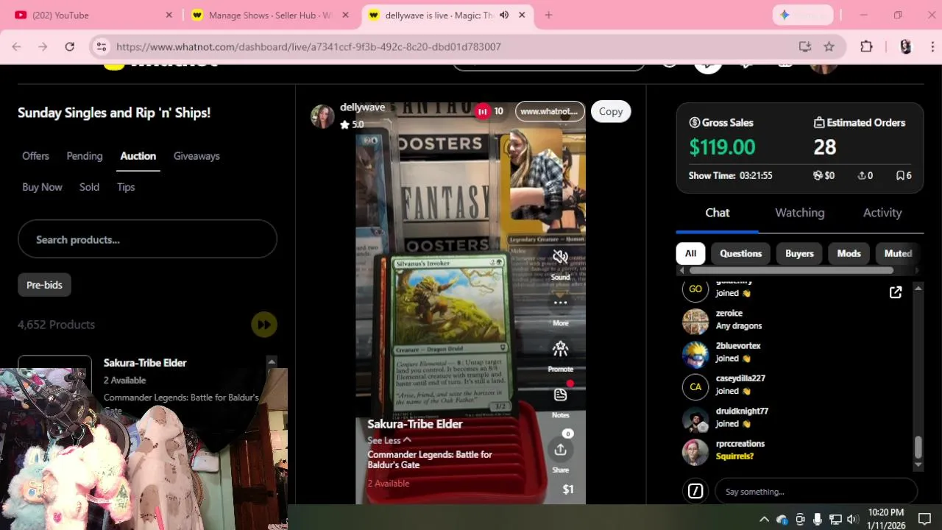Screen dimensions: 942x530
Task: Copy the show link
Action: click(611, 111)
